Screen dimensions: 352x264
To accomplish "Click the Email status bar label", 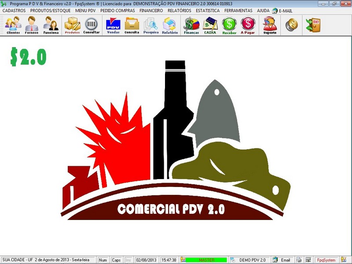I will pyautogui.click(x=286, y=260).
